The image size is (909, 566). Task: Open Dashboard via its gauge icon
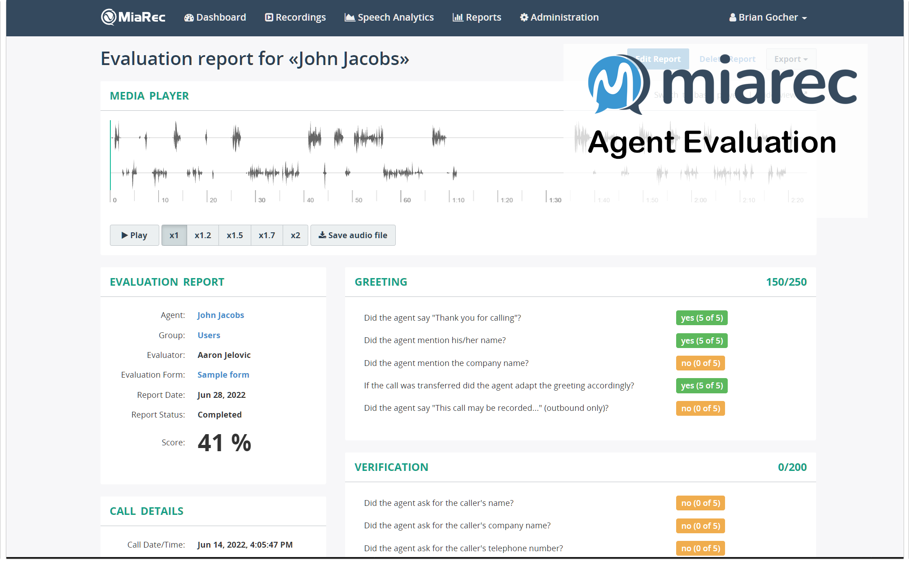(x=189, y=17)
